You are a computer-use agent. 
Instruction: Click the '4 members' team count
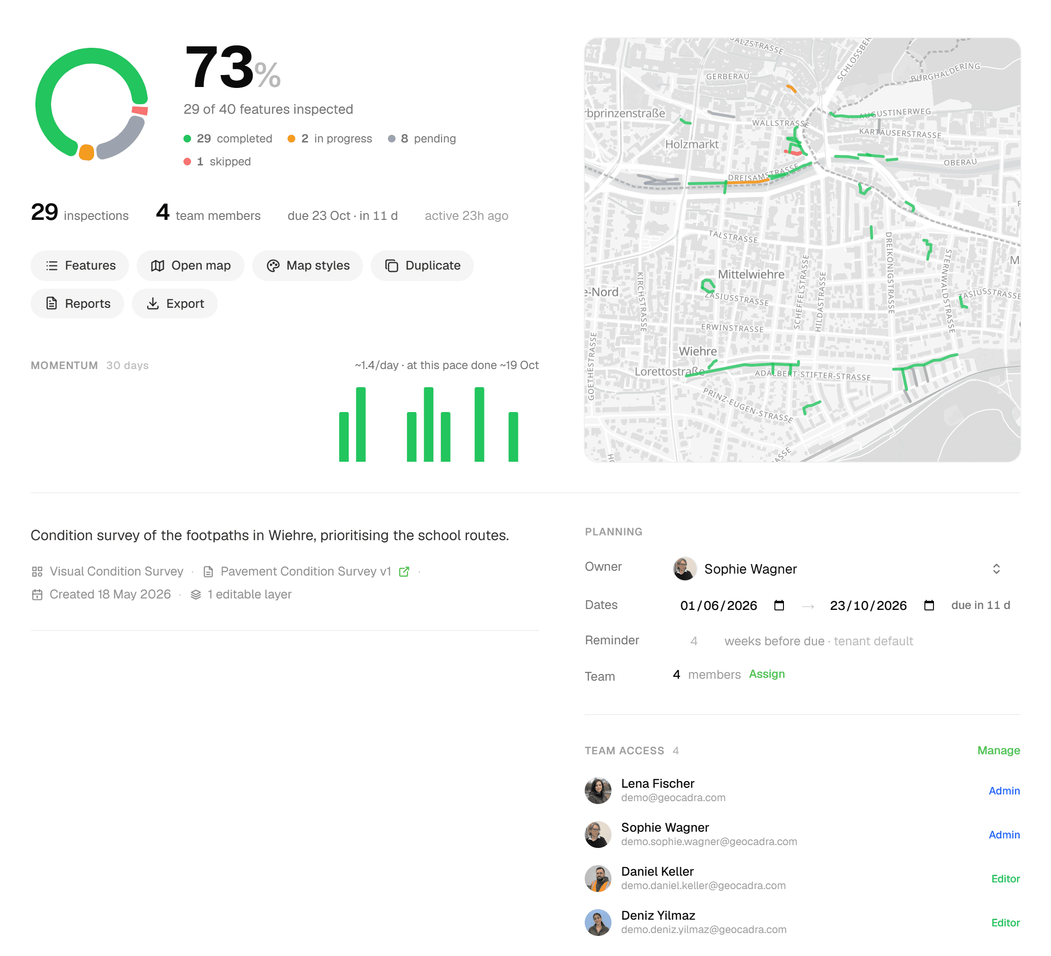pos(707,674)
